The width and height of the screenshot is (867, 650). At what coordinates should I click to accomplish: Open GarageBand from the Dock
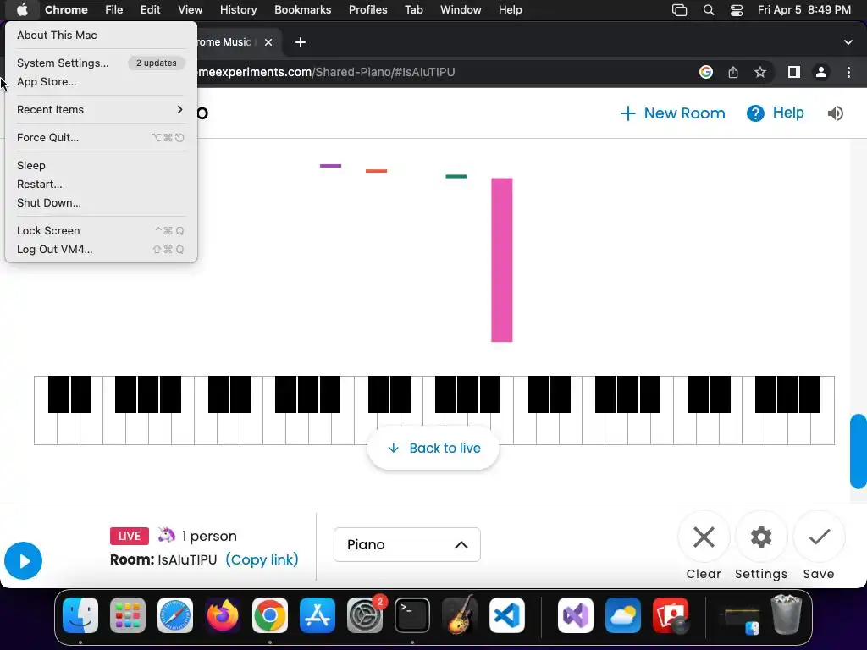(460, 615)
